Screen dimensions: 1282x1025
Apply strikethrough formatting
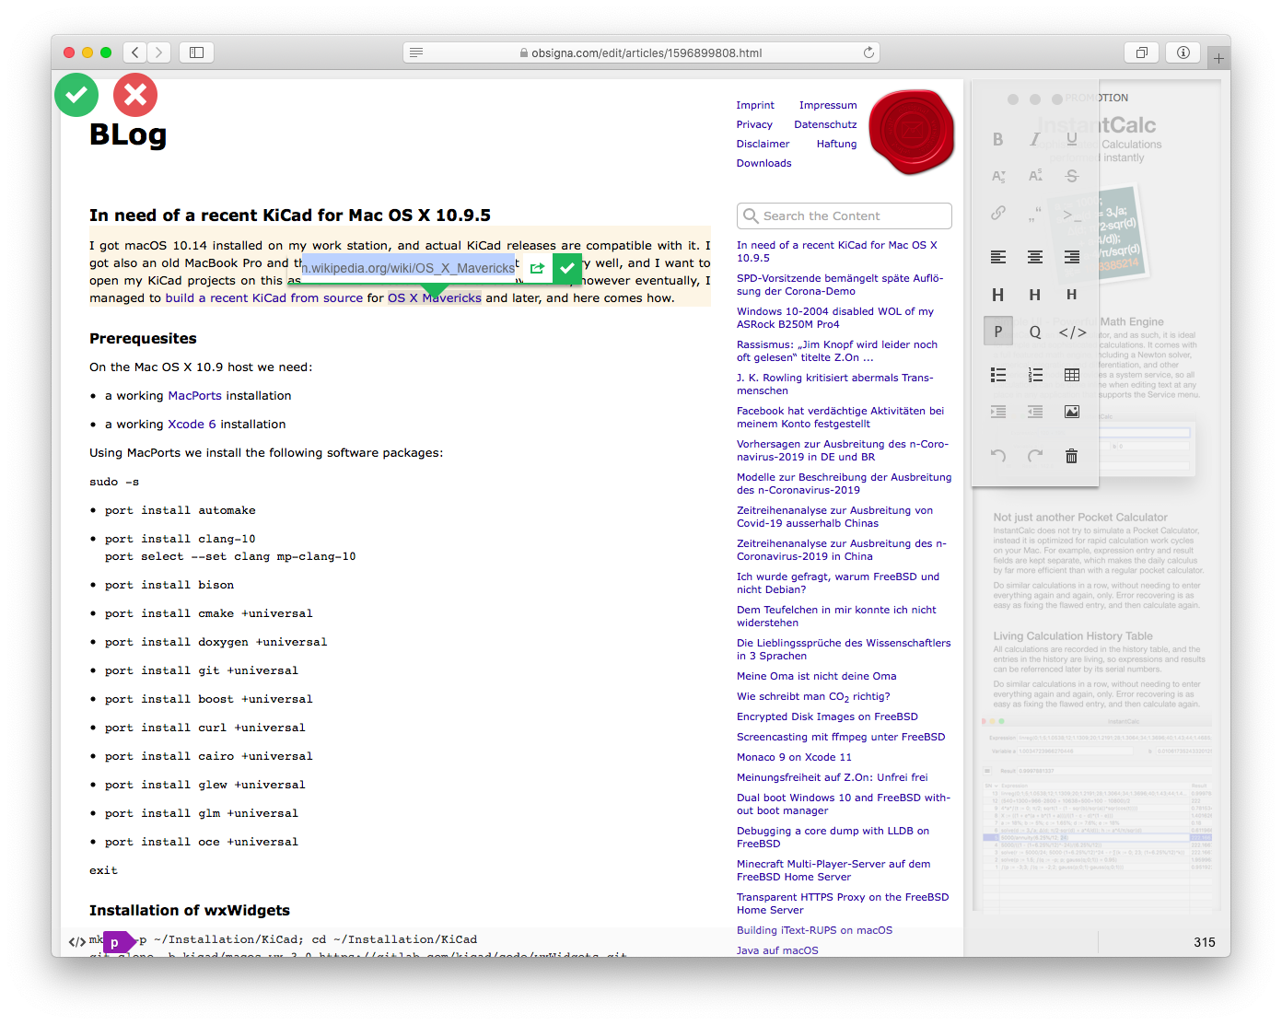[x=1072, y=176]
